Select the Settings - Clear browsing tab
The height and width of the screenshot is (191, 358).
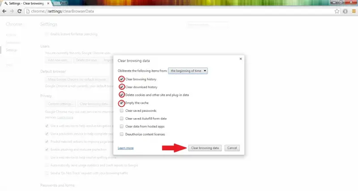tap(26, 4)
